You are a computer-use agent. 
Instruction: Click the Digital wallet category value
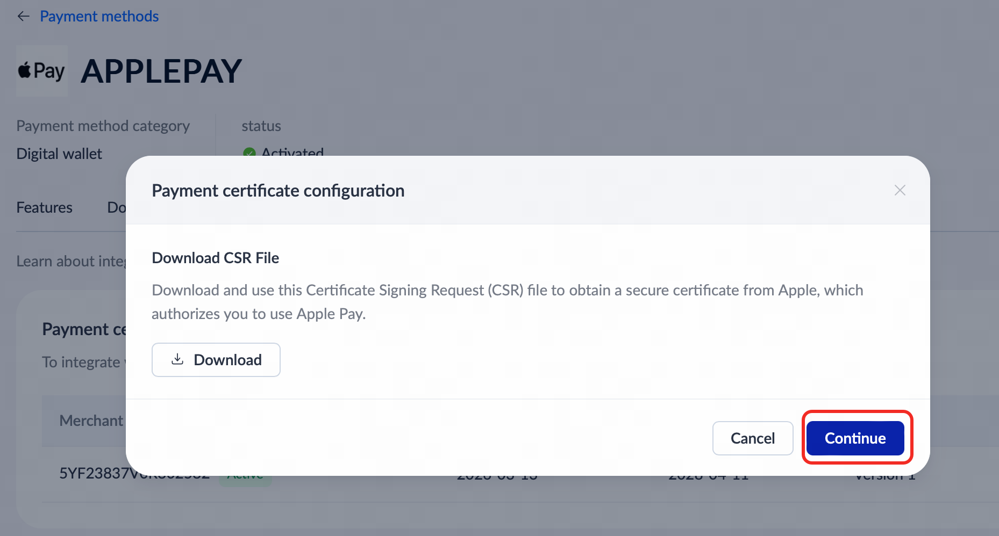(59, 154)
